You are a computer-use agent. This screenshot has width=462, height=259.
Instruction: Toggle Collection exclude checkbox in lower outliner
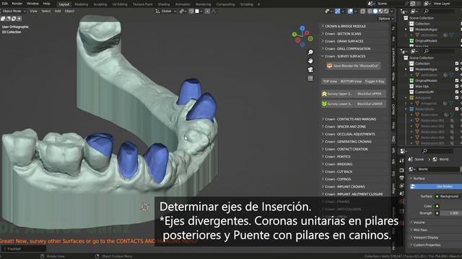[x=457, y=63]
